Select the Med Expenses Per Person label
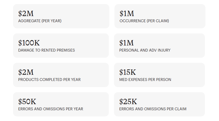 point(145,80)
